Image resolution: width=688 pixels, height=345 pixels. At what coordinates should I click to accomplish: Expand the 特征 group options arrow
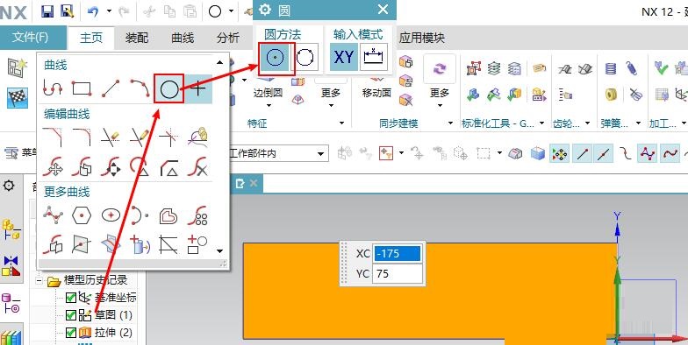click(341, 124)
